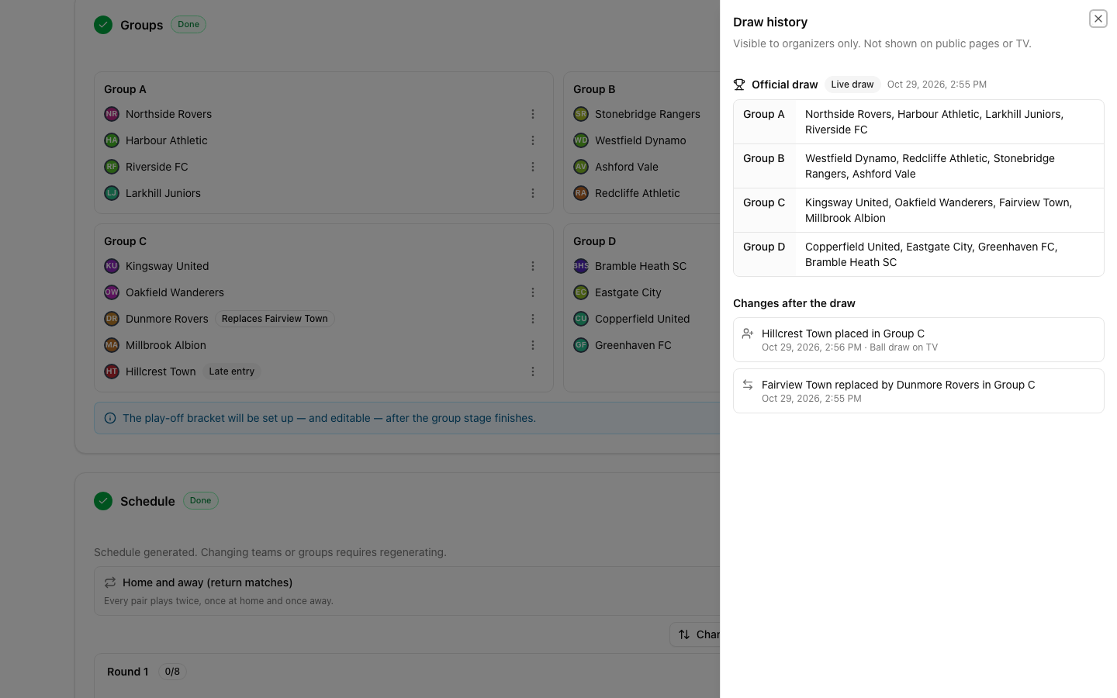This screenshot has height=698, width=1117.
Task: Click the Done badge next to Groups
Action: (188, 25)
